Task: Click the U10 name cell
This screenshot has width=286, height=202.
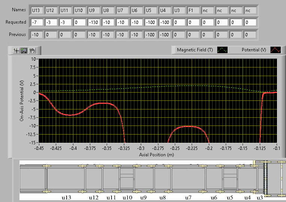Action: tap(80, 10)
